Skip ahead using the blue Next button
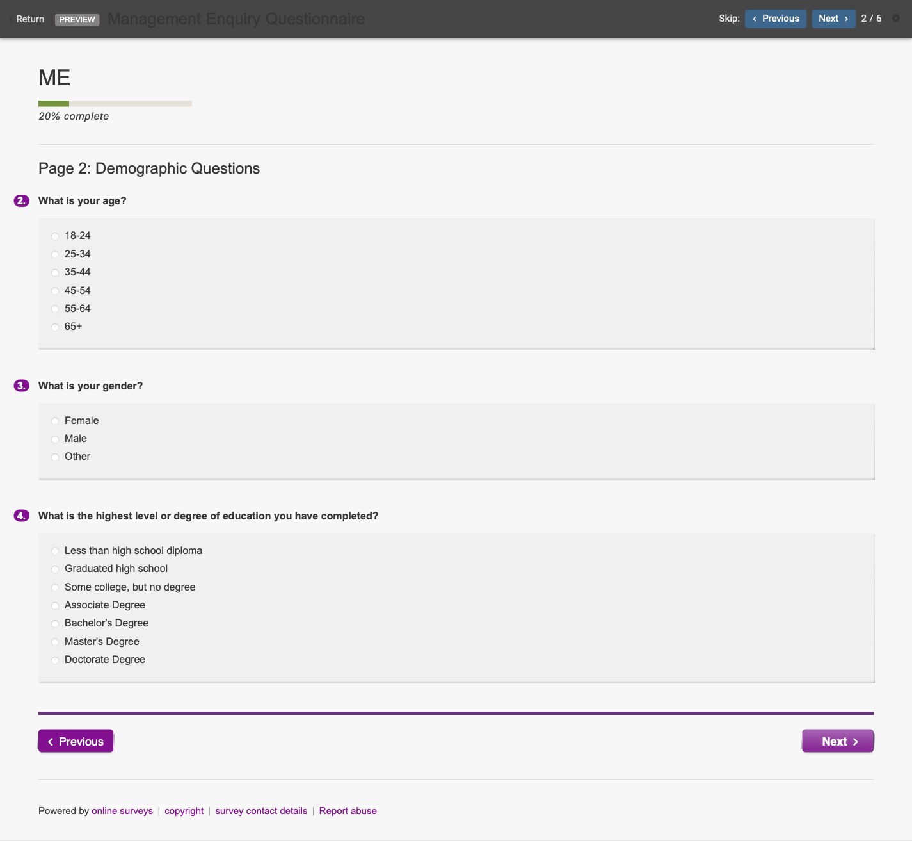The width and height of the screenshot is (912, 841). (833, 19)
